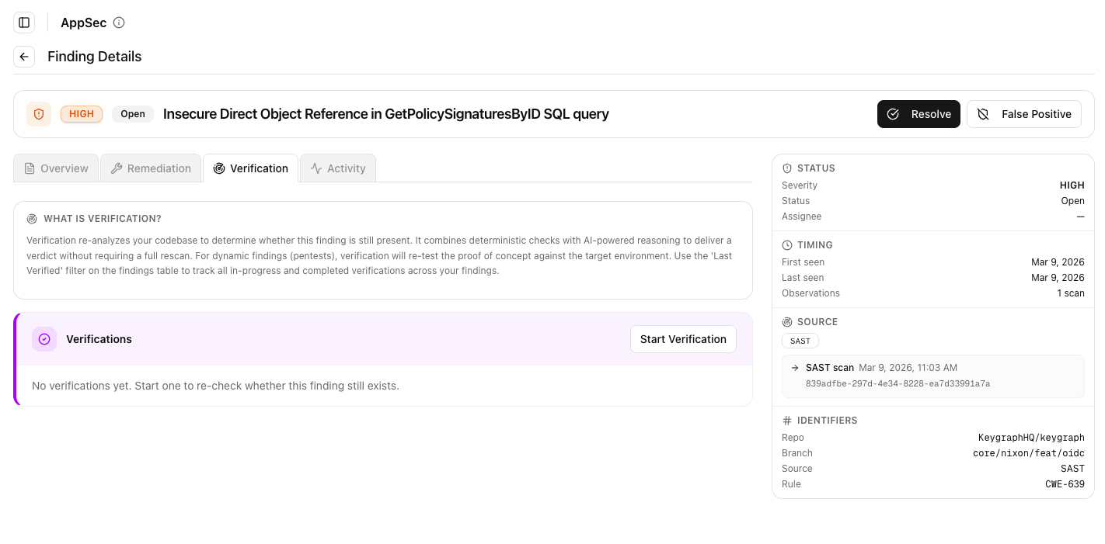The width and height of the screenshot is (1105, 544).
Task: Click the First seen date Mar 9, 2026
Action: point(1058,262)
